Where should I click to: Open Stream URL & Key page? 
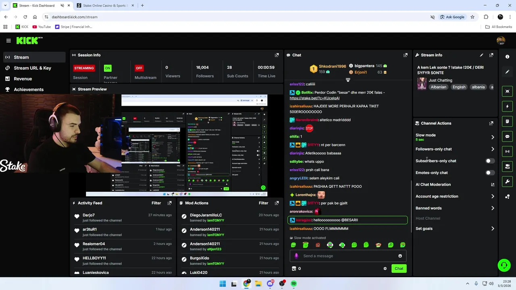click(x=35, y=68)
